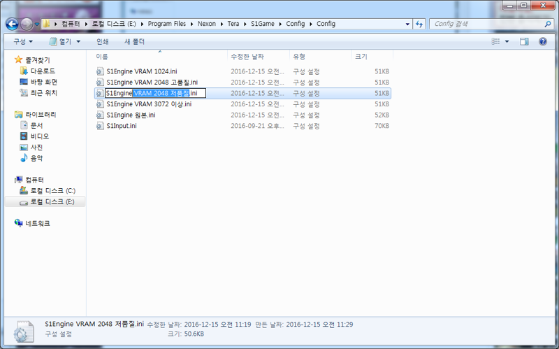
Task: Sort by the 이름 column header
Action: click(102, 57)
